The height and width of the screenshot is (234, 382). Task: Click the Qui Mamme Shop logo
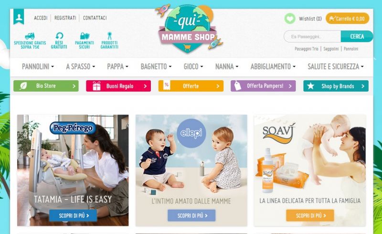[189, 29]
